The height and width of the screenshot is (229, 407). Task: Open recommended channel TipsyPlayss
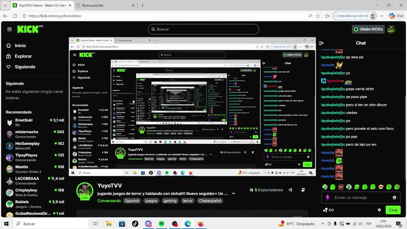pos(35,157)
